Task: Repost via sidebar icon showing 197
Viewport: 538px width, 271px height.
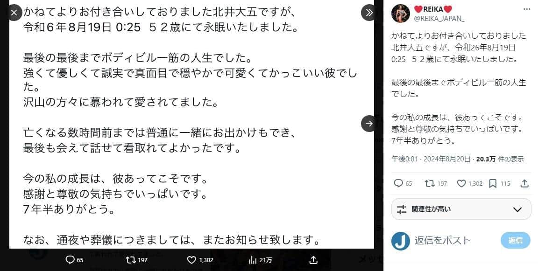Action: (429, 183)
